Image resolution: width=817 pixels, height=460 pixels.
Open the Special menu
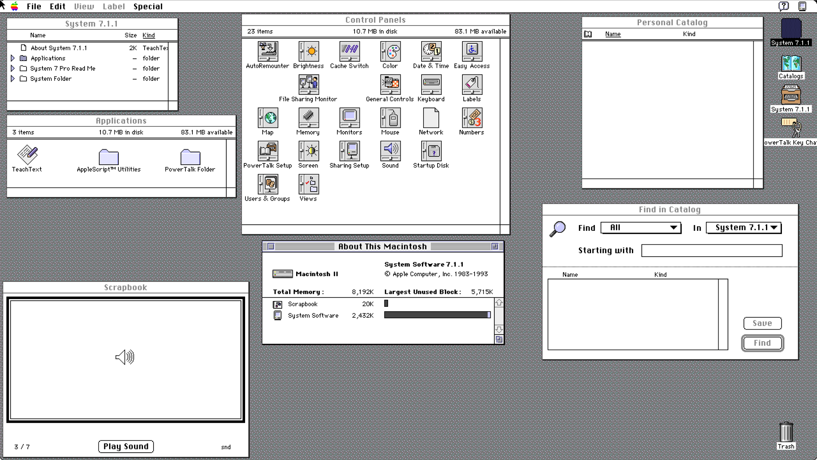pyautogui.click(x=148, y=6)
